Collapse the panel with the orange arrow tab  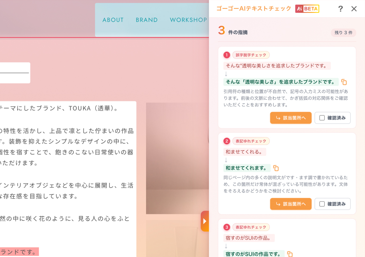pos(205,221)
